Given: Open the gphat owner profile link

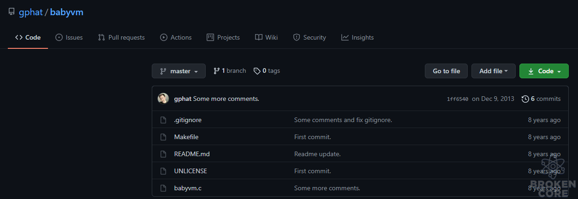Looking at the screenshot, I should click(x=31, y=12).
